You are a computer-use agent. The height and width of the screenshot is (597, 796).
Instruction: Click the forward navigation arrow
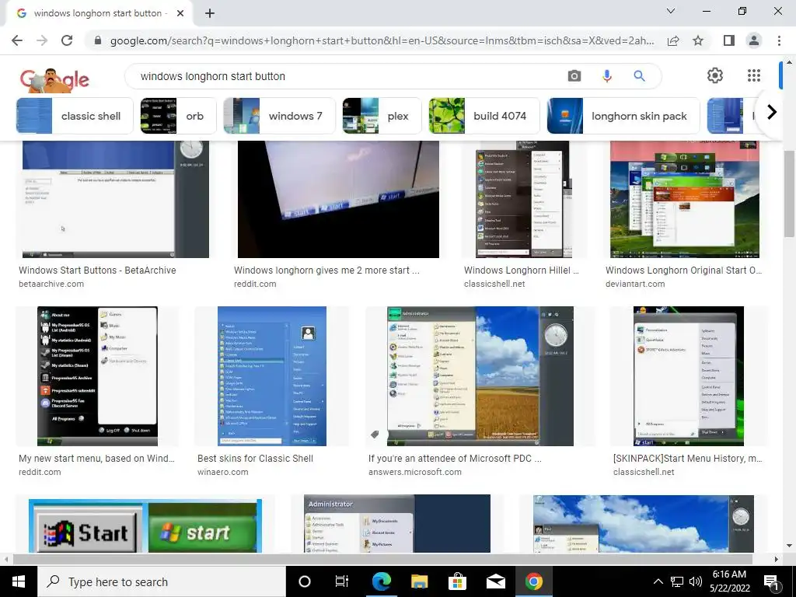click(x=42, y=40)
